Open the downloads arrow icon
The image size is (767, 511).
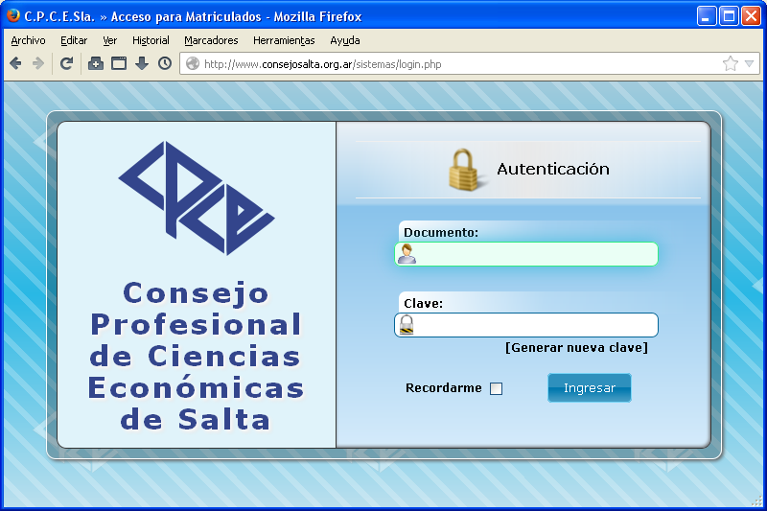coord(142,63)
